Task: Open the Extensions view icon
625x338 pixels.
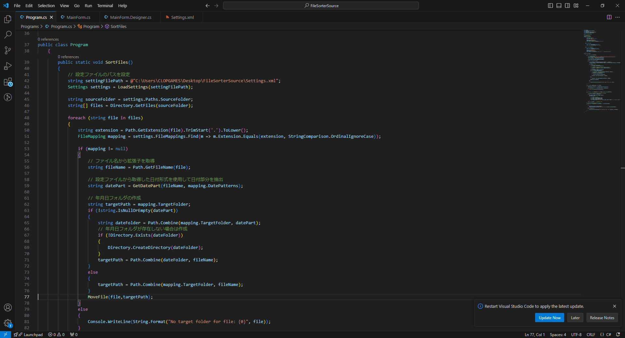Action: point(8,82)
